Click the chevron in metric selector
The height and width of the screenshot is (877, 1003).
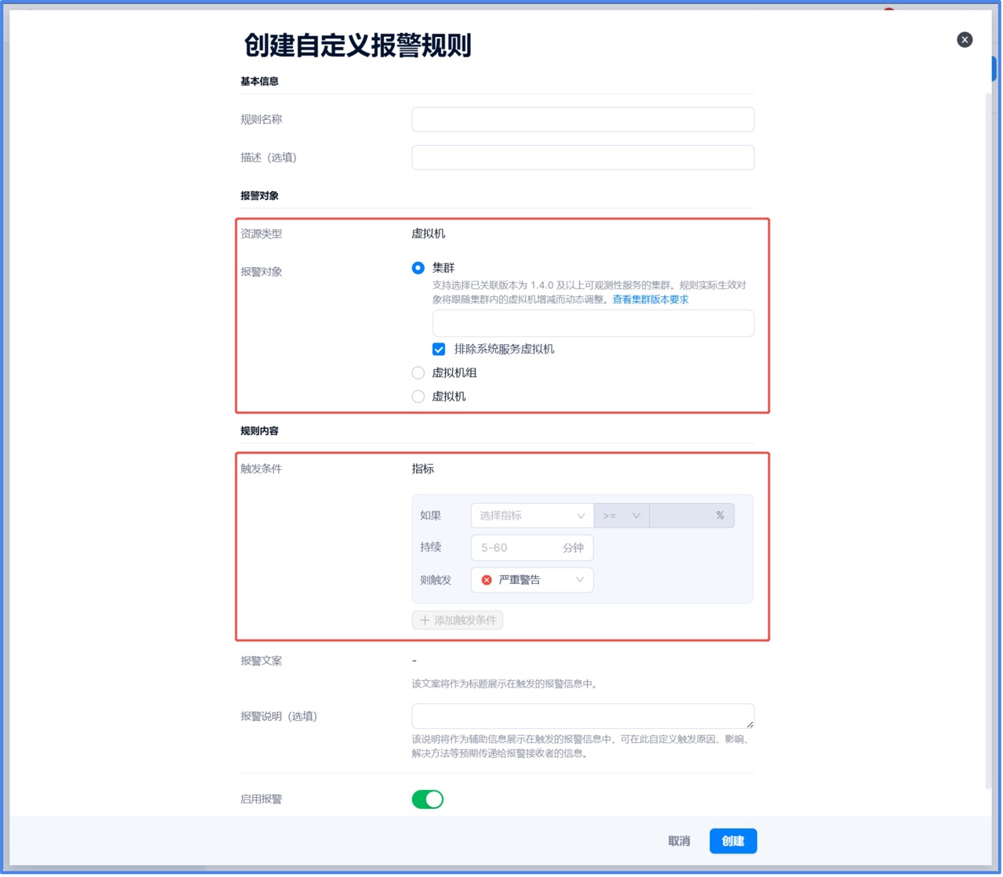click(x=581, y=516)
